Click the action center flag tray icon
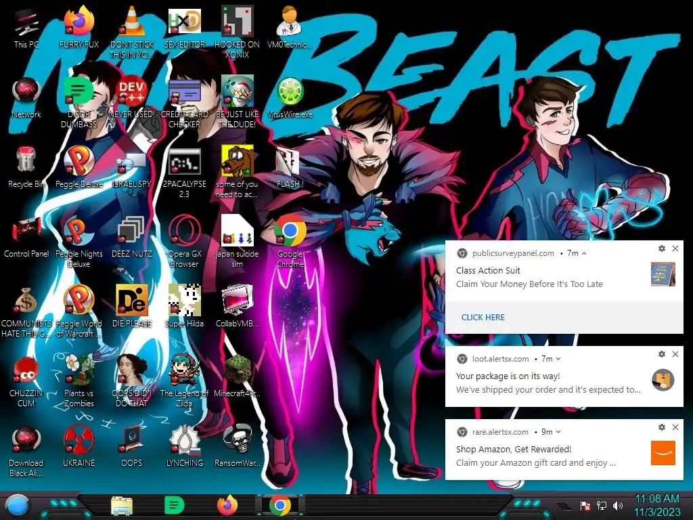This screenshot has width=693, height=520. click(x=585, y=505)
